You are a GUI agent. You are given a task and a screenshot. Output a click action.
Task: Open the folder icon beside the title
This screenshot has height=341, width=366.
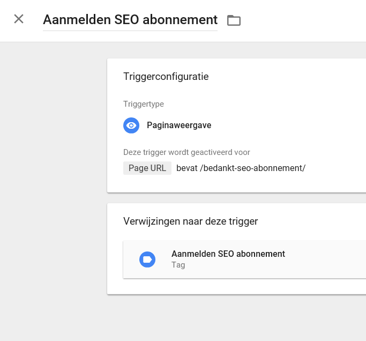coord(234,20)
